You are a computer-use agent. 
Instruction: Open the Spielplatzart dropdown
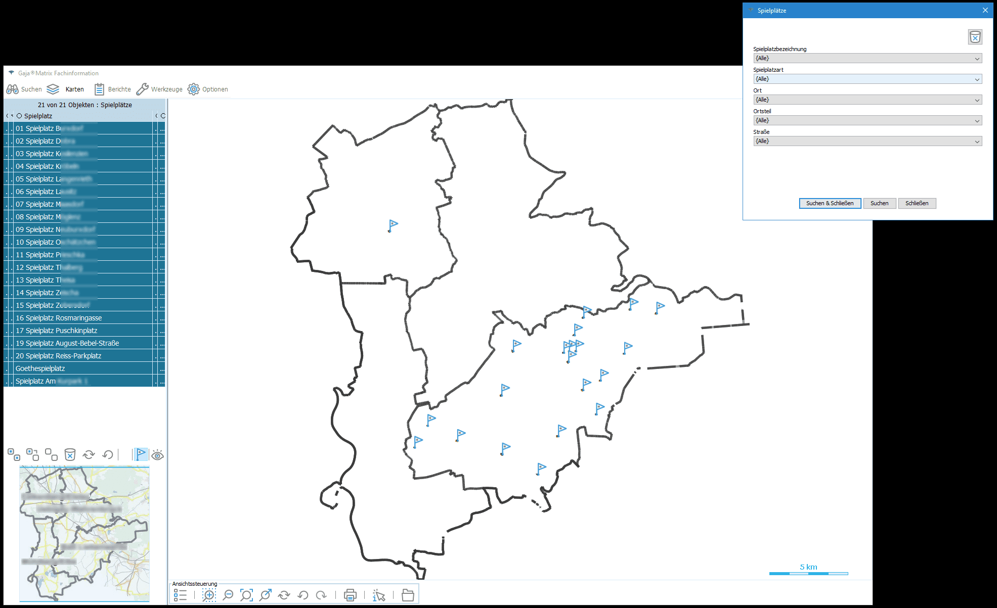coord(977,79)
